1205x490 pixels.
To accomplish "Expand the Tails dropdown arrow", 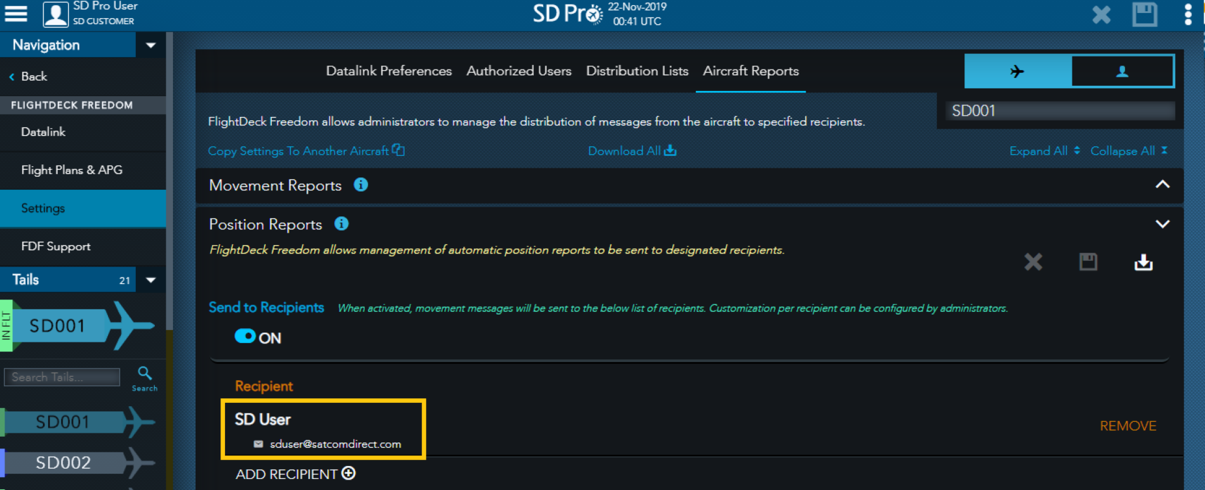I will point(151,280).
